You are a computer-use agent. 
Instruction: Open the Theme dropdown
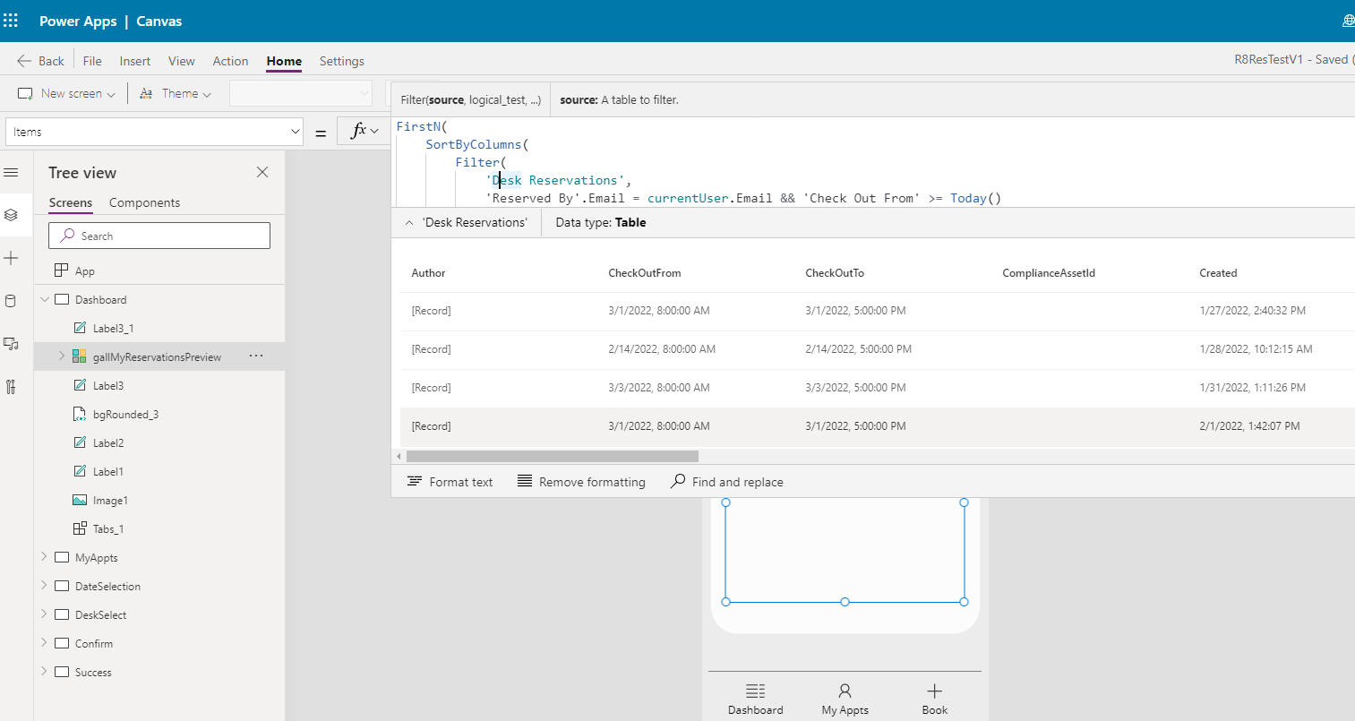click(176, 92)
